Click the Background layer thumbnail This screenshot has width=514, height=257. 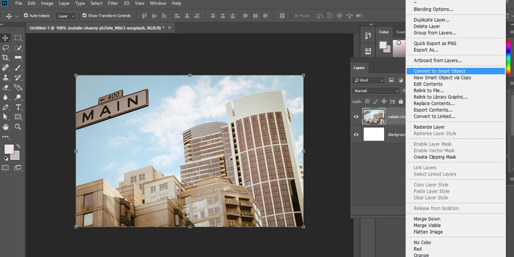[x=373, y=134]
